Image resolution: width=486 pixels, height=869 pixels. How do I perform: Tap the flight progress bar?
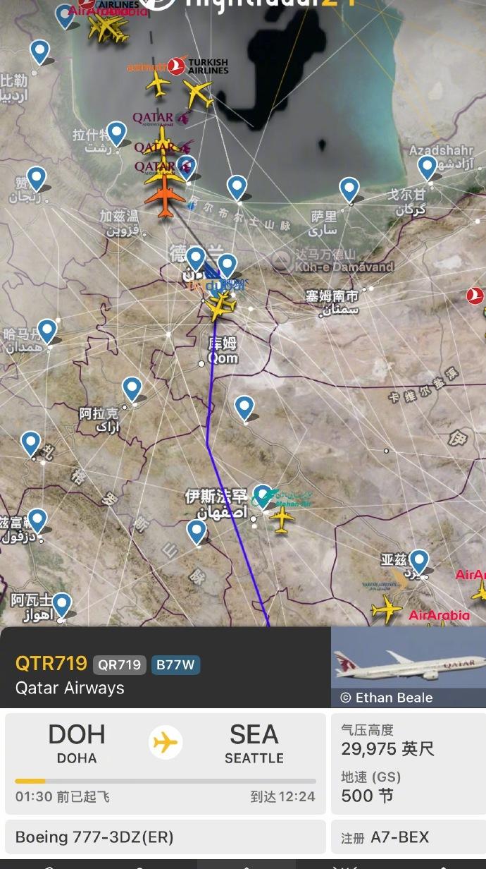(166, 781)
